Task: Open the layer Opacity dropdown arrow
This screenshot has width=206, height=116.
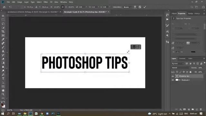Action: coord(204,68)
